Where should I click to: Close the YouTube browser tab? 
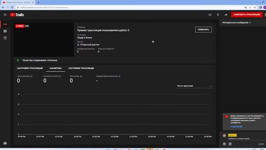(33, 2)
